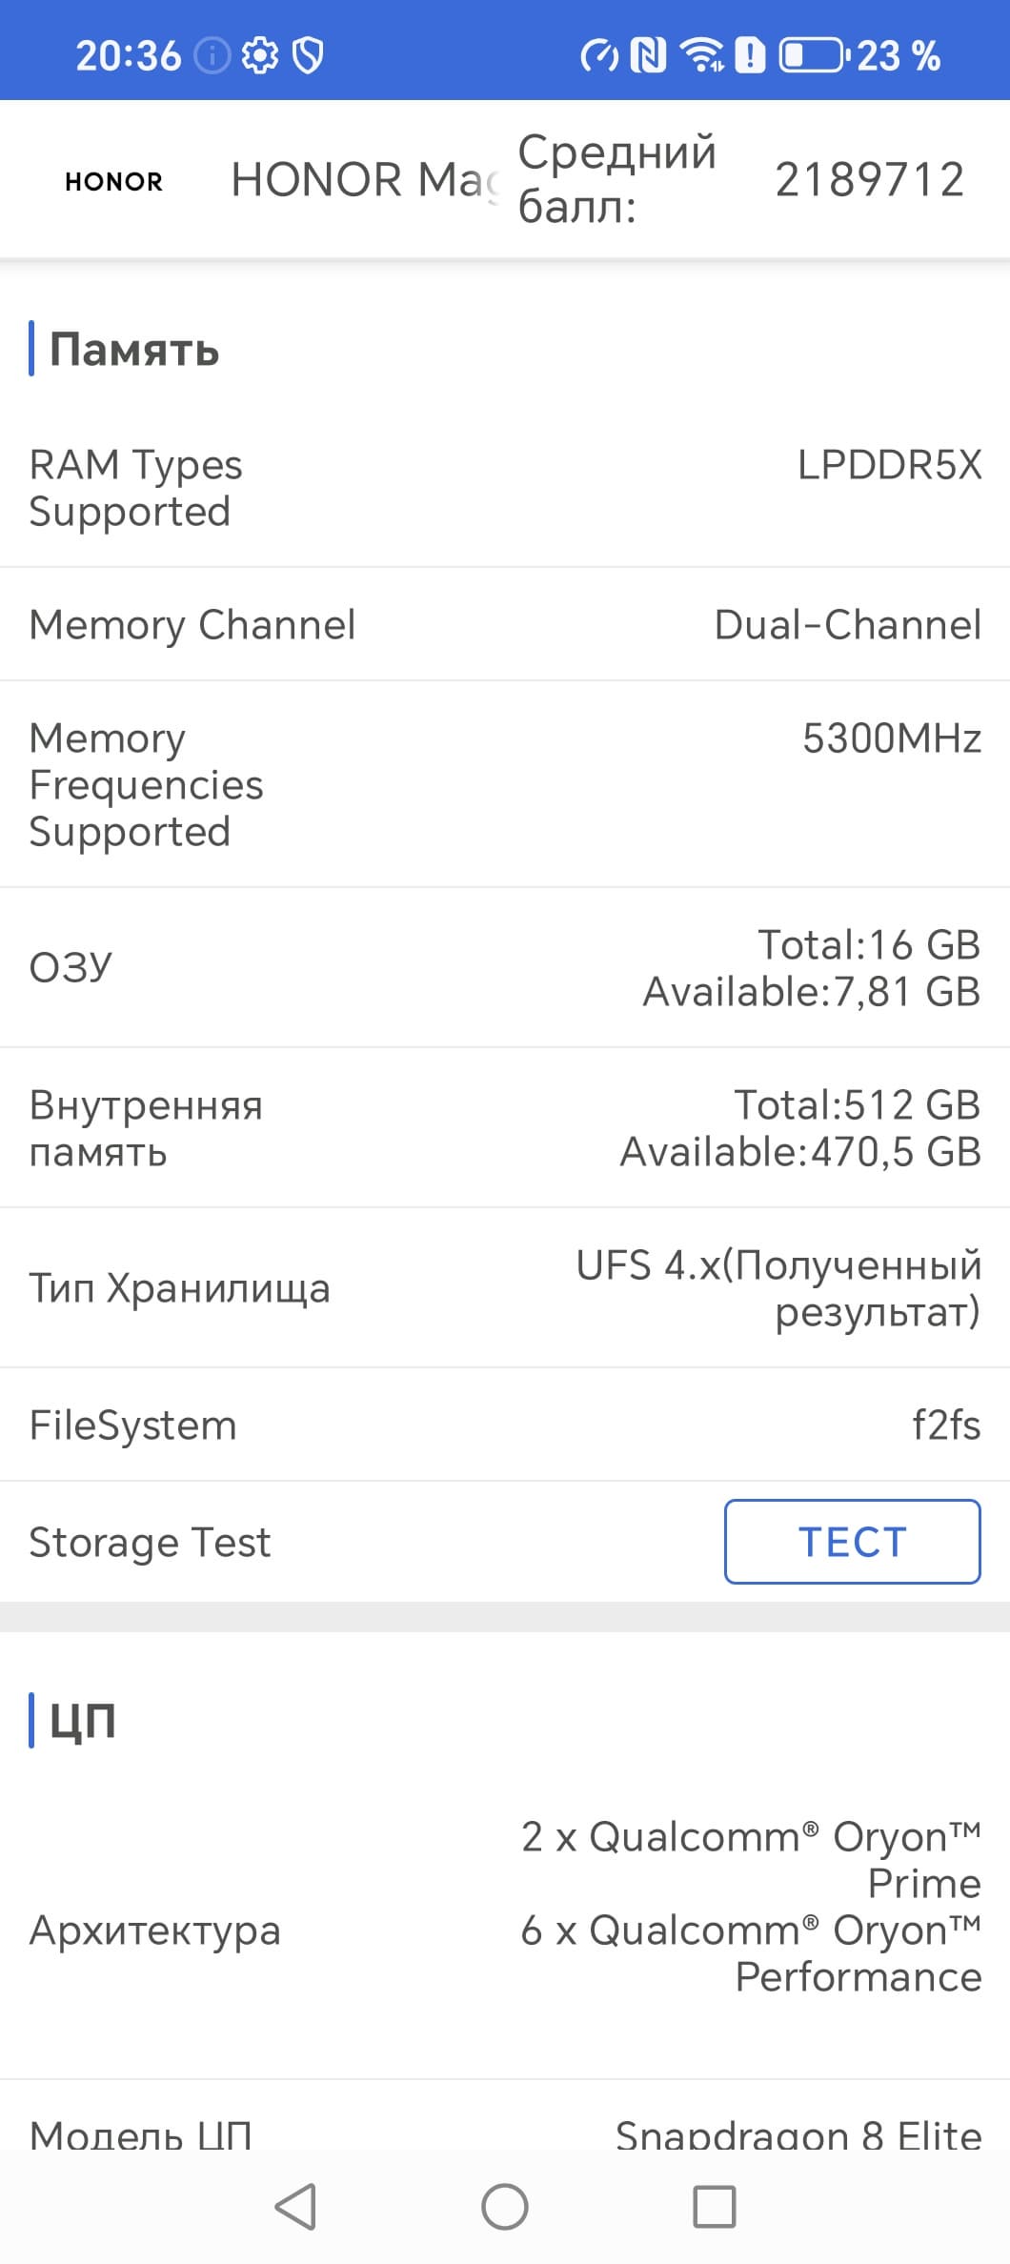
Task: Tap the FileSystem f2fs row
Action: pos(505,1425)
